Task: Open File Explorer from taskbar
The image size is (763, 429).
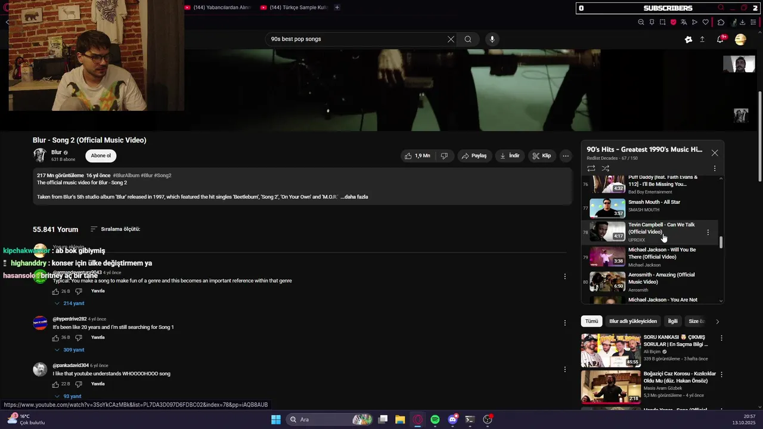Action: pyautogui.click(x=400, y=419)
